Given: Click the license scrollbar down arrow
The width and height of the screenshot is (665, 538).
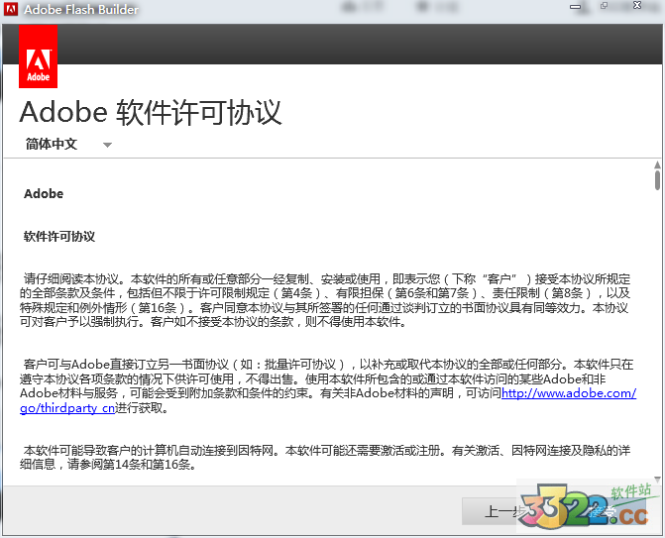Looking at the screenshot, I should (x=657, y=480).
